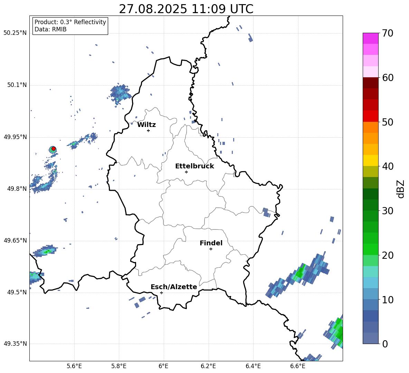
Task: Click the olive swatch just below 40
Action: (370, 171)
